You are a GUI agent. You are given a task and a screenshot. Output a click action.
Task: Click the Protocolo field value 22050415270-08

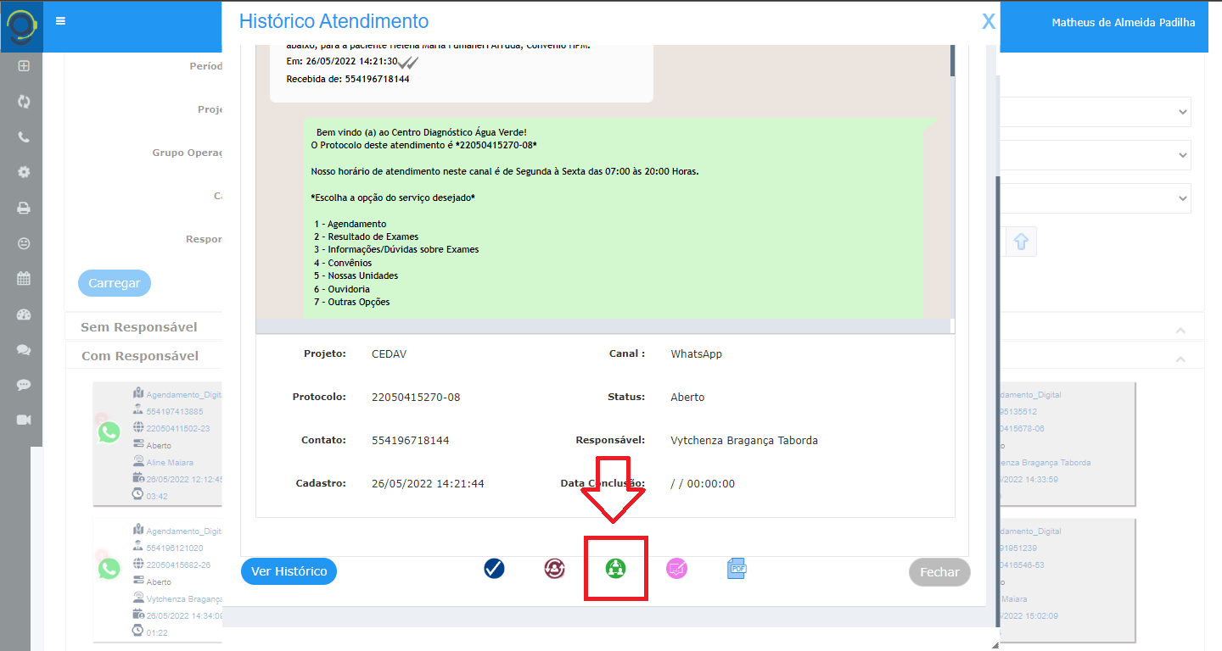(416, 397)
